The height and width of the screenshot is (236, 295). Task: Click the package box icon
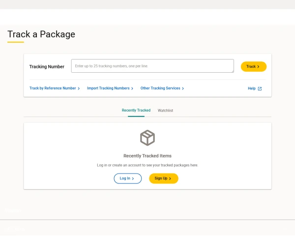[147, 138]
